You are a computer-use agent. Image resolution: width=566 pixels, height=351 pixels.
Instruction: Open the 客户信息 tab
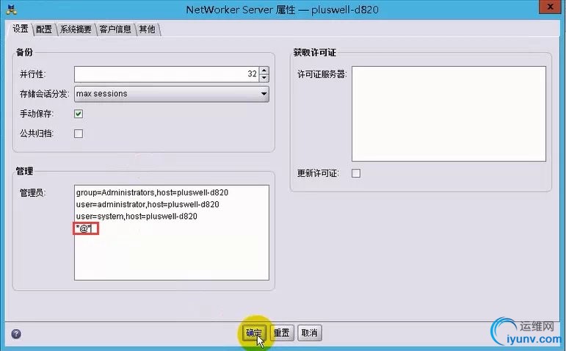[115, 29]
